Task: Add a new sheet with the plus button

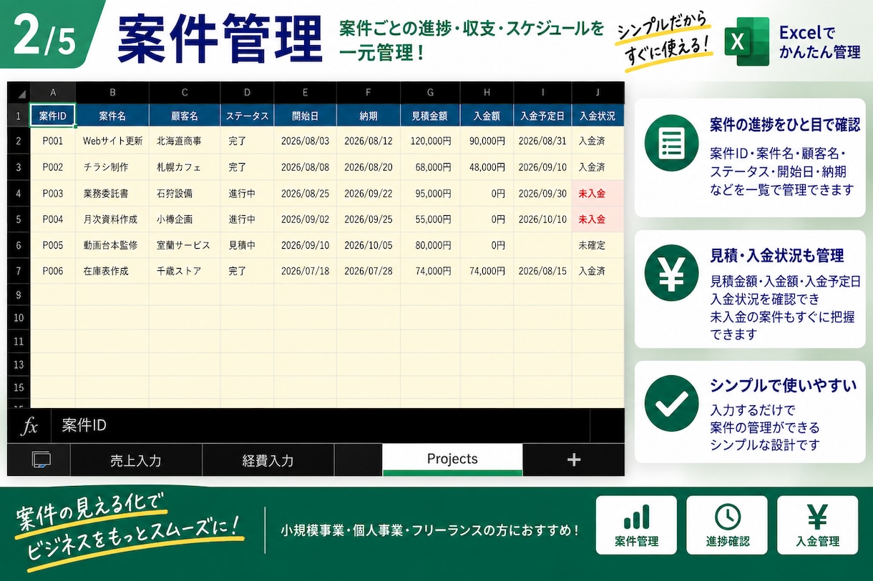Action: point(573,460)
